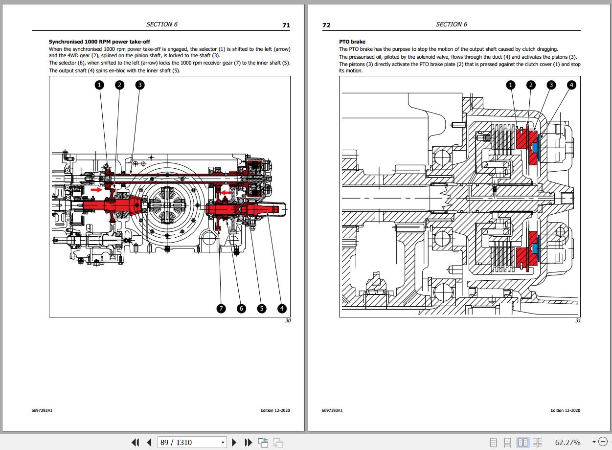Enable continuous scrolling page layout
This screenshot has height=450, width=612.
508,442
